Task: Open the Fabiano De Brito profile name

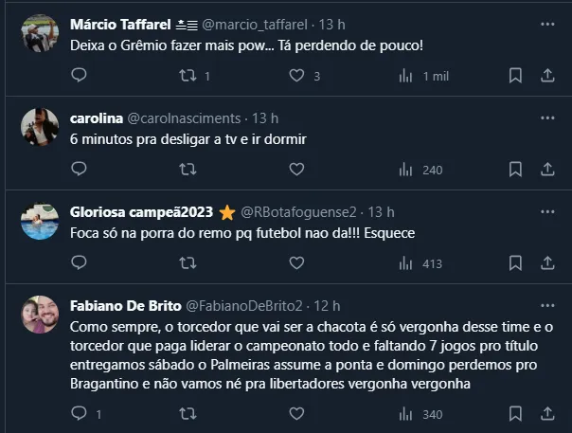Action: pyautogui.click(x=120, y=305)
